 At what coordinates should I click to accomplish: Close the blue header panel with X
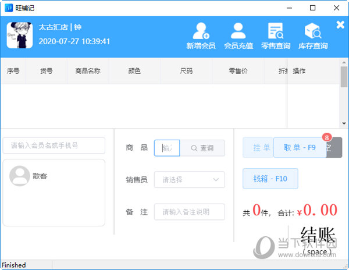(340, 24)
